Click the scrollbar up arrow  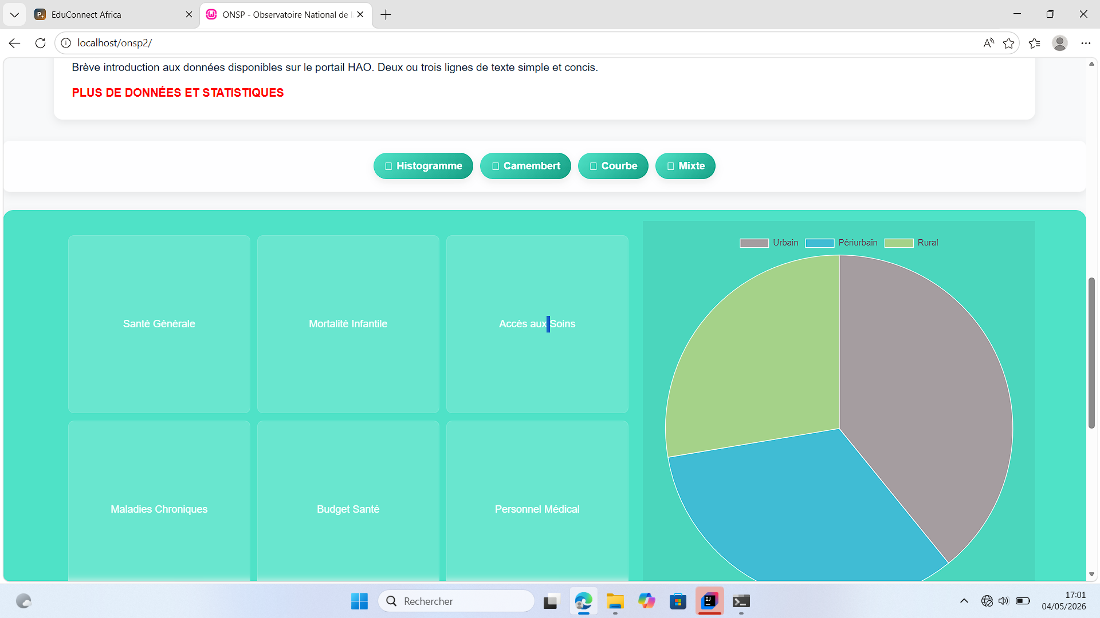coord(1091,64)
